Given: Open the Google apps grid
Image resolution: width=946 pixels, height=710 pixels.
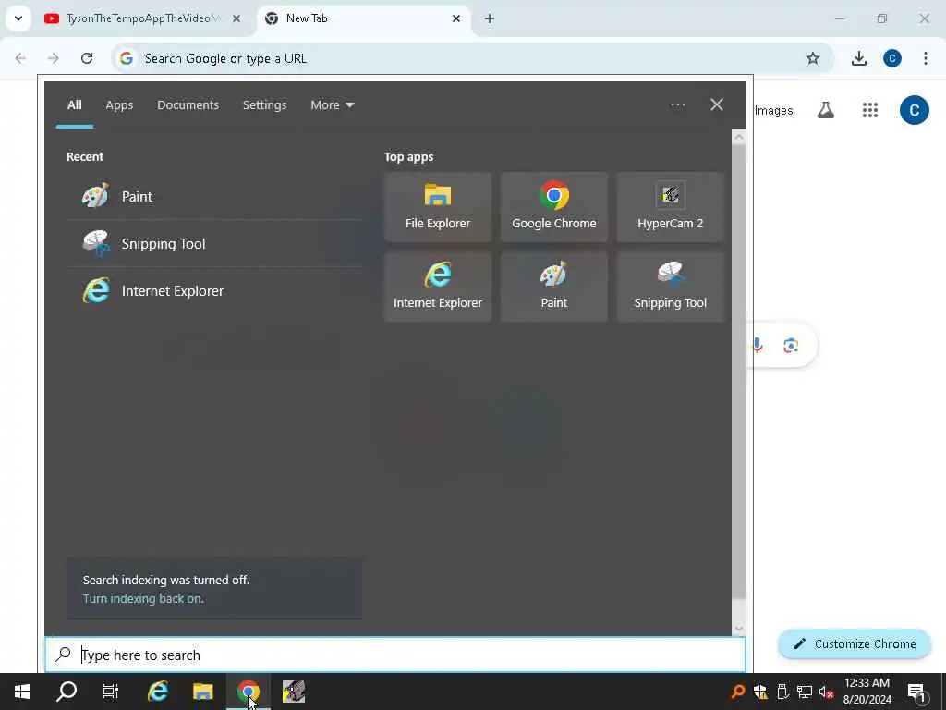Looking at the screenshot, I should (x=870, y=110).
